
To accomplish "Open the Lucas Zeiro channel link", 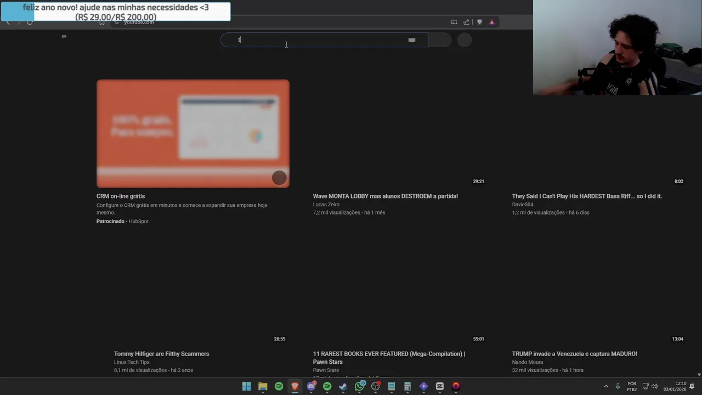I will 326,205.
